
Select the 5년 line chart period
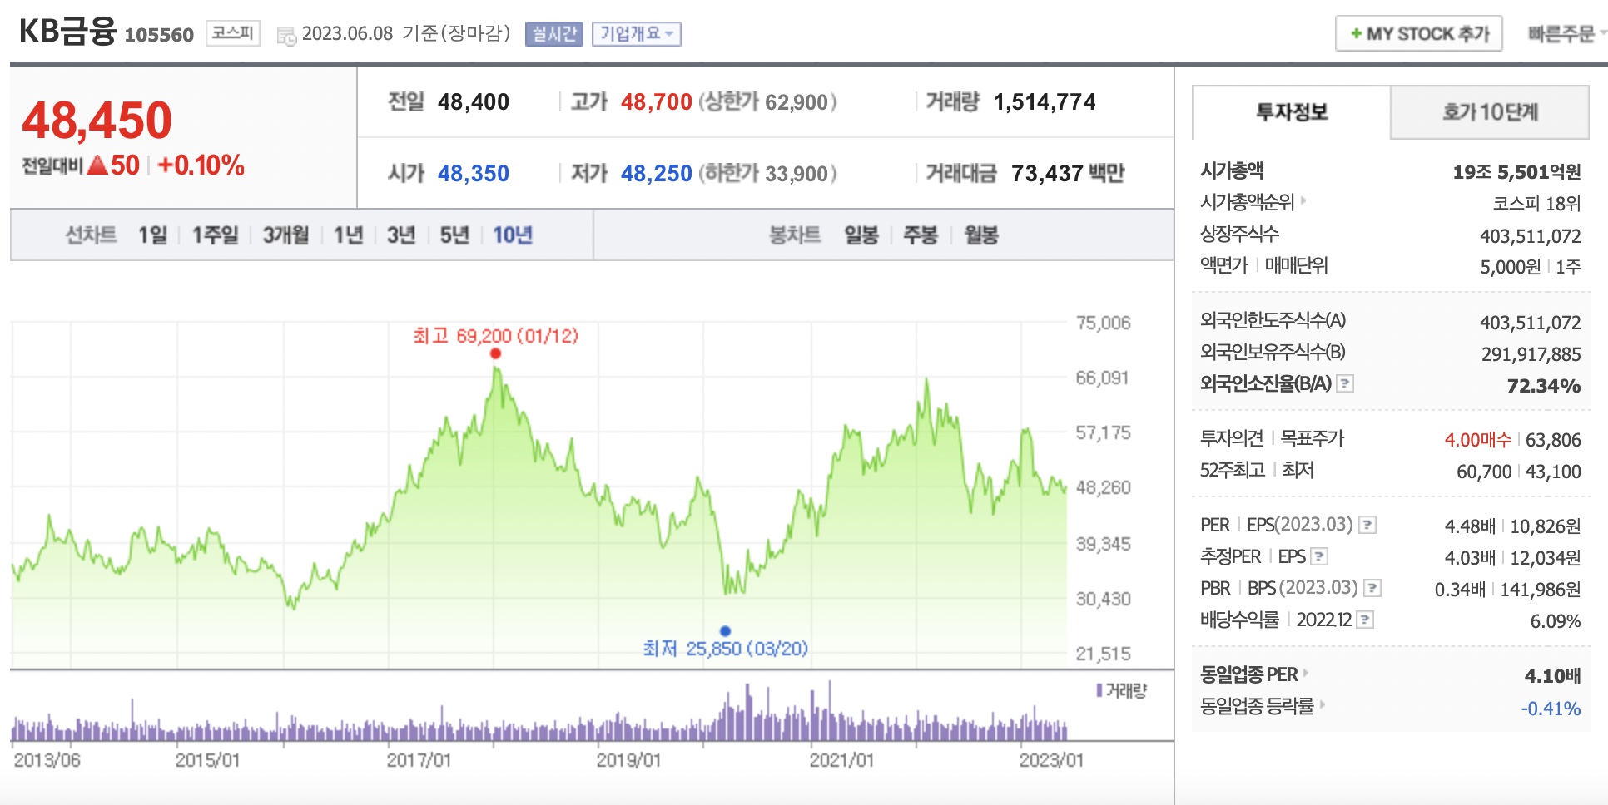click(454, 235)
